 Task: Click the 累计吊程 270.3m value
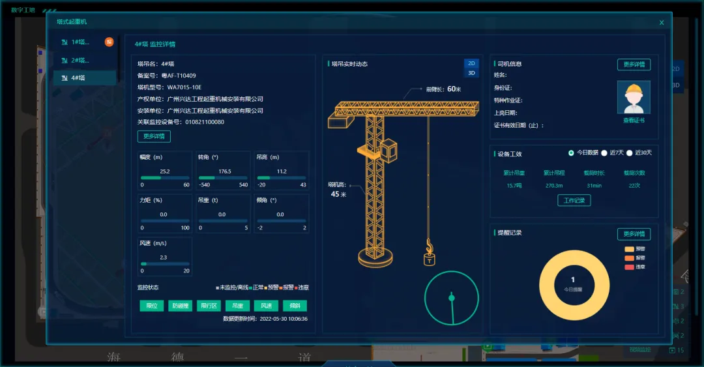(554, 186)
